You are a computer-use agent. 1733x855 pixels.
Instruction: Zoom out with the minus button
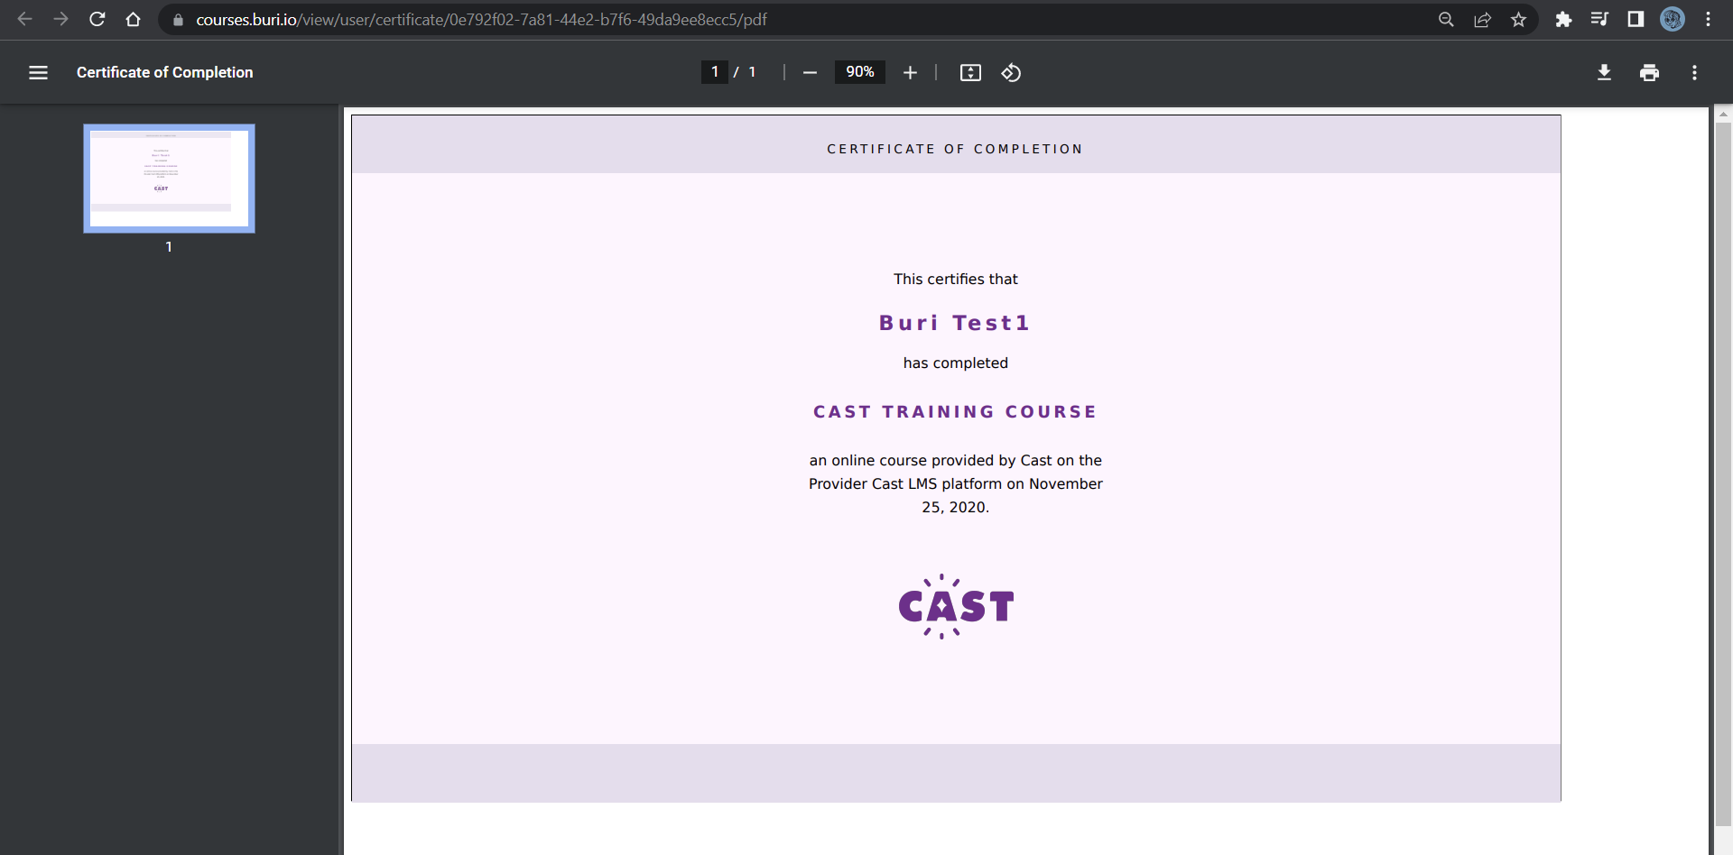(x=810, y=73)
